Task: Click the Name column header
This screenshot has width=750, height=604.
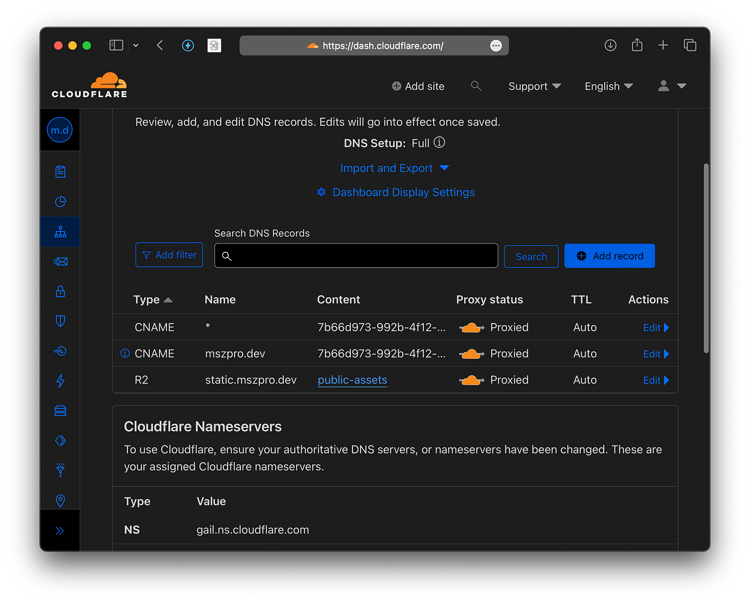Action: (220, 300)
